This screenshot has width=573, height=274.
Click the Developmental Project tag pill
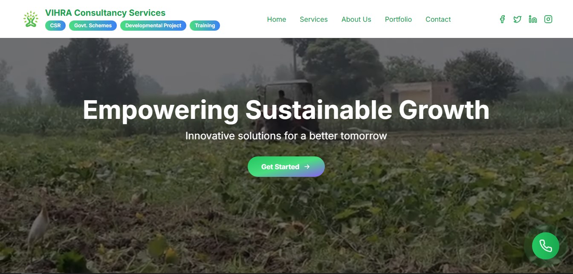tap(153, 26)
